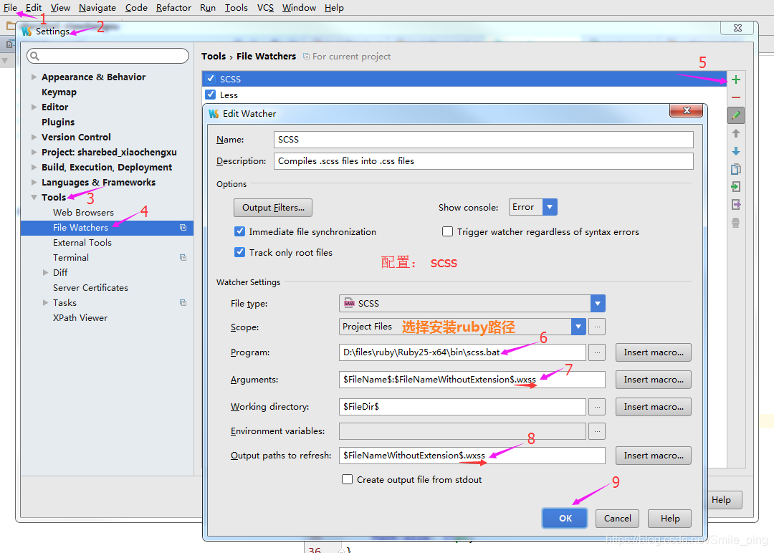Click the Output Filters button
Viewport: 774px width, 553px height.
point(273,208)
